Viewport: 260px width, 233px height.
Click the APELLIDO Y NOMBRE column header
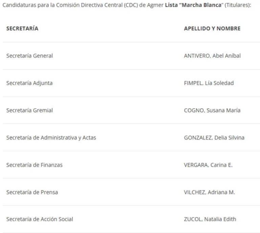coord(212,28)
